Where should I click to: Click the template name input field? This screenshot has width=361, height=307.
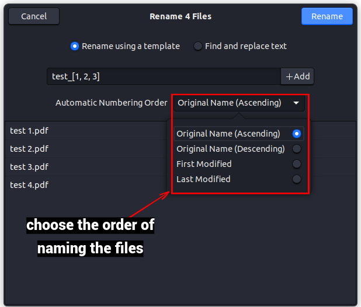click(164, 76)
